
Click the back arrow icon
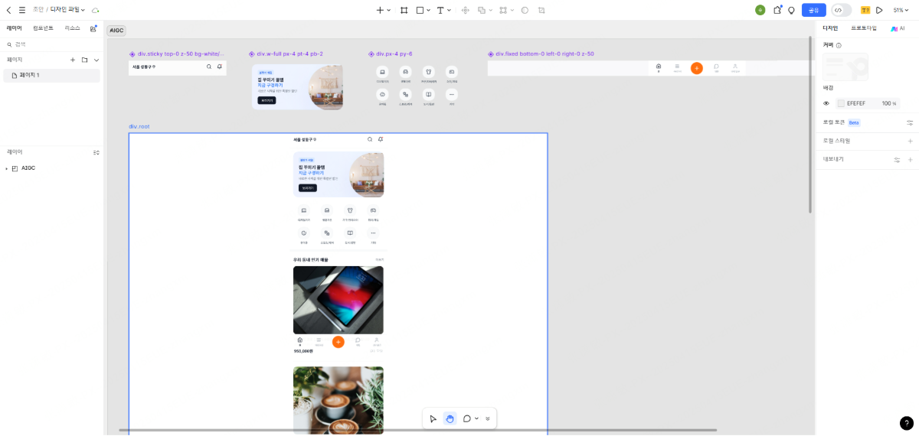pos(8,10)
